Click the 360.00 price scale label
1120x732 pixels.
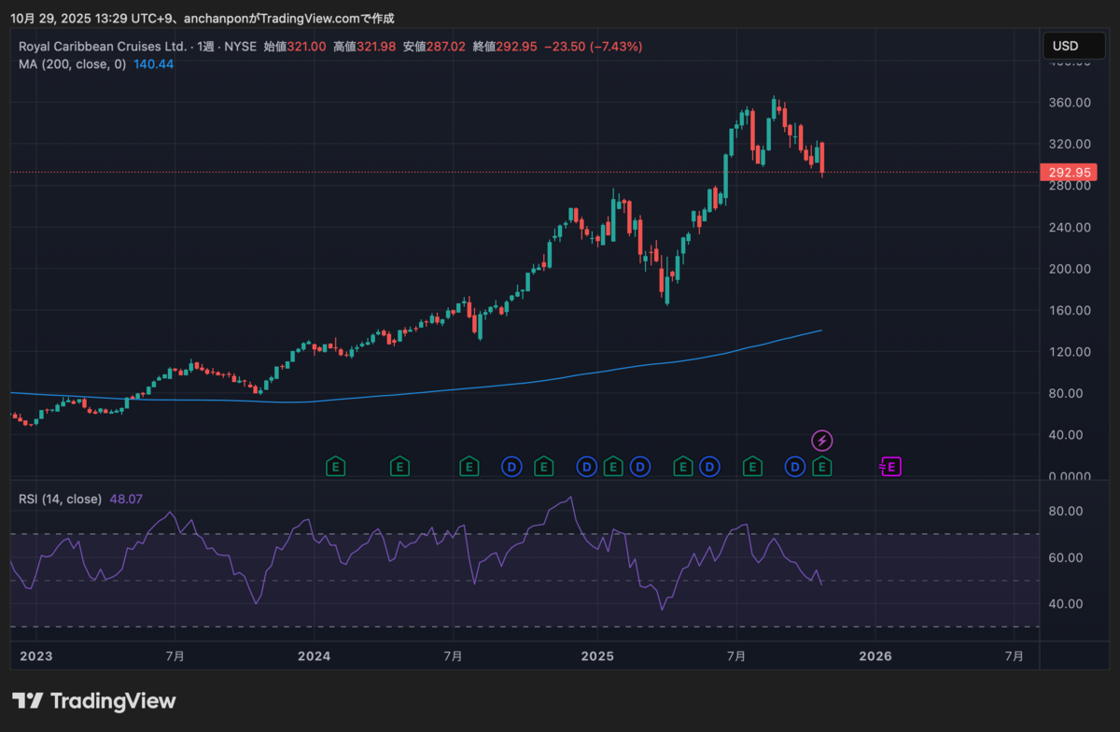(x=1069, y=103)
